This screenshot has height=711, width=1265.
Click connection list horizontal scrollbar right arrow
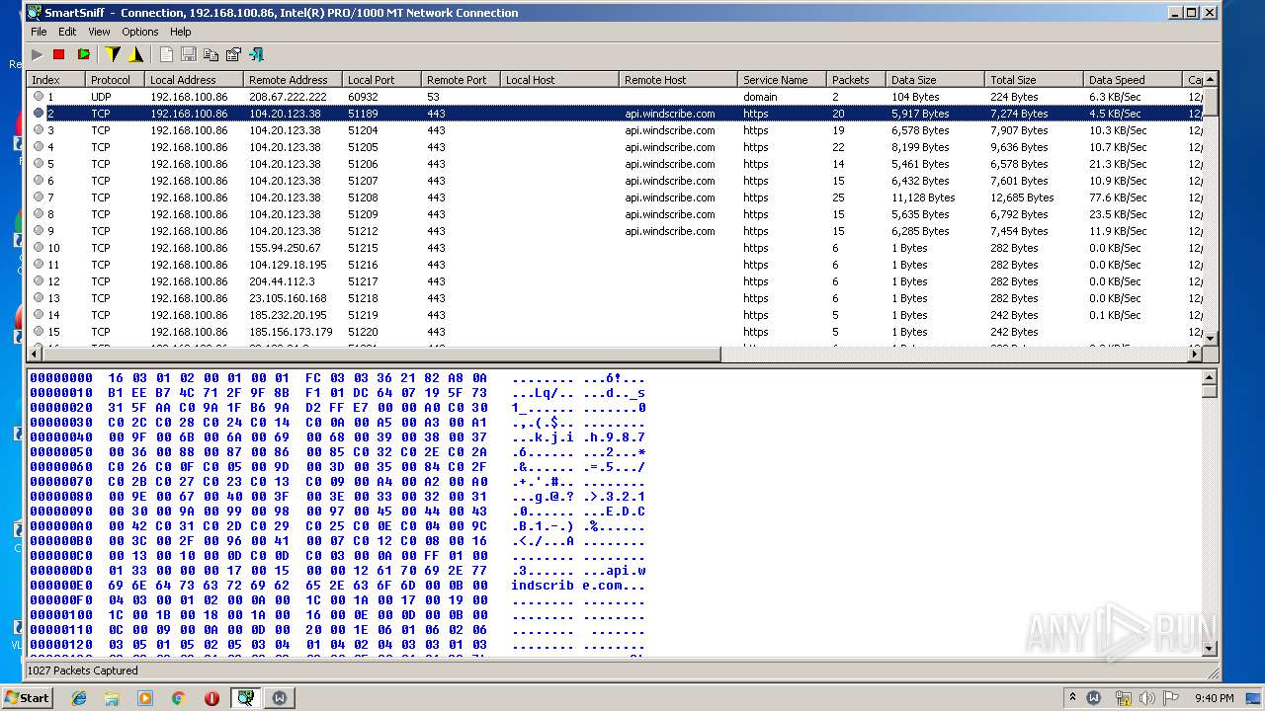[x=1195, y=354]
